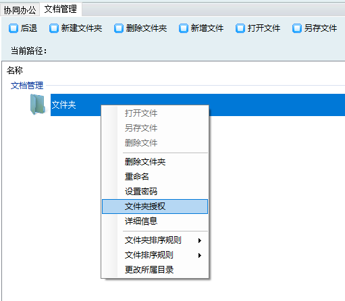Expand 文件夹排序规则 submenu arrow
Image resolution: width=345 pixels, height=301 pixels.
(x=200, y=240)
